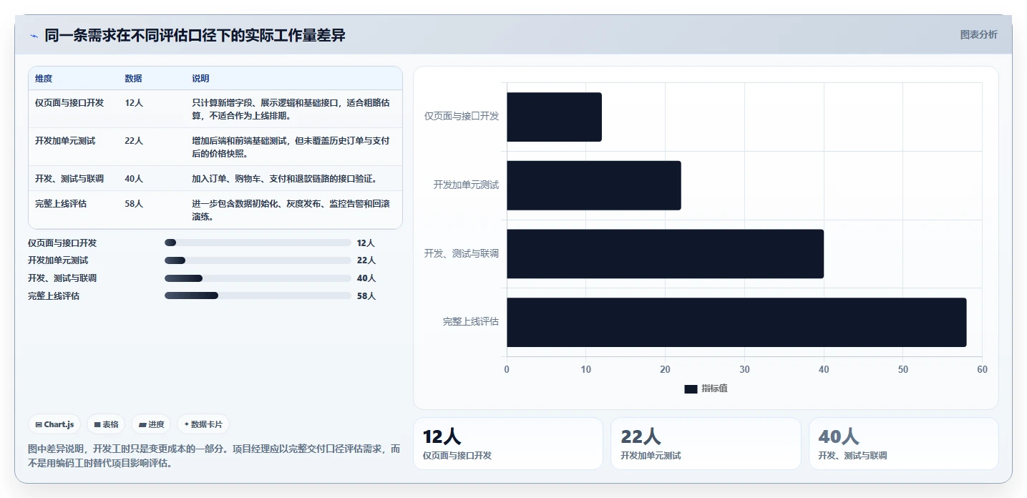Select the 表格 tag chip
This screenshot has width=1027, height=498.
106,424
